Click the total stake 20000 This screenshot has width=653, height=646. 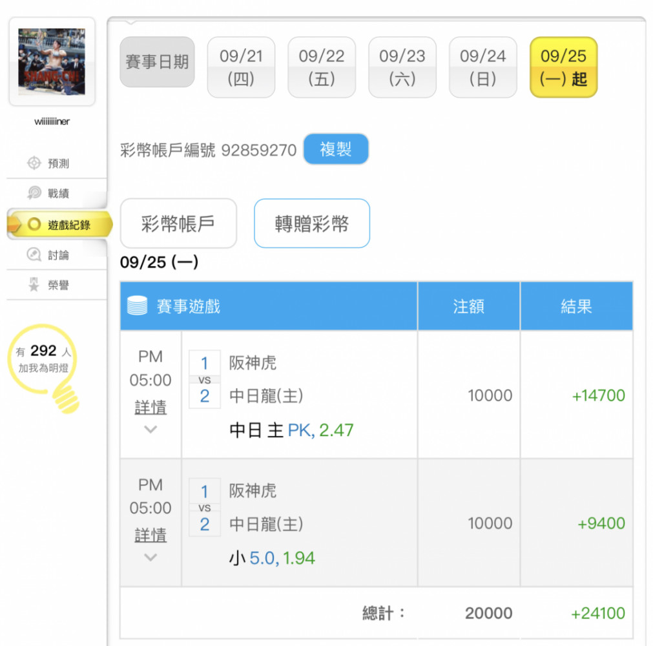point(488,613)
